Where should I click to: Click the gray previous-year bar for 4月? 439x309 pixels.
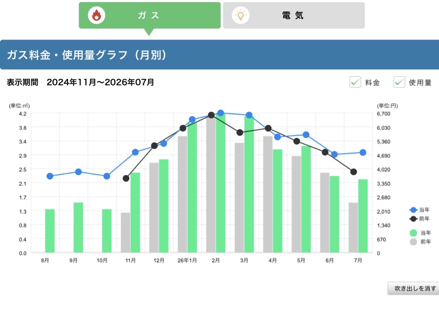point(268,194)
